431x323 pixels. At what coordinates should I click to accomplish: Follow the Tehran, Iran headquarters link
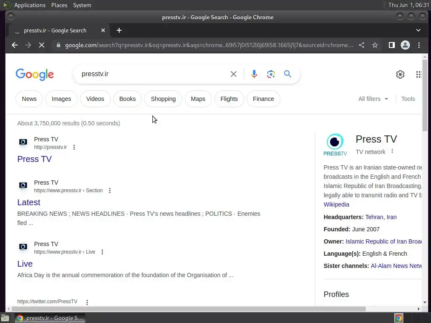click(x=380, y=217)
